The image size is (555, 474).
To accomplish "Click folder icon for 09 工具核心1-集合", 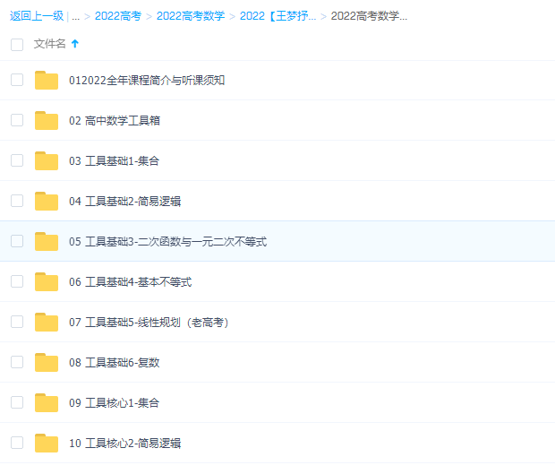I will (x=46, y=403).
